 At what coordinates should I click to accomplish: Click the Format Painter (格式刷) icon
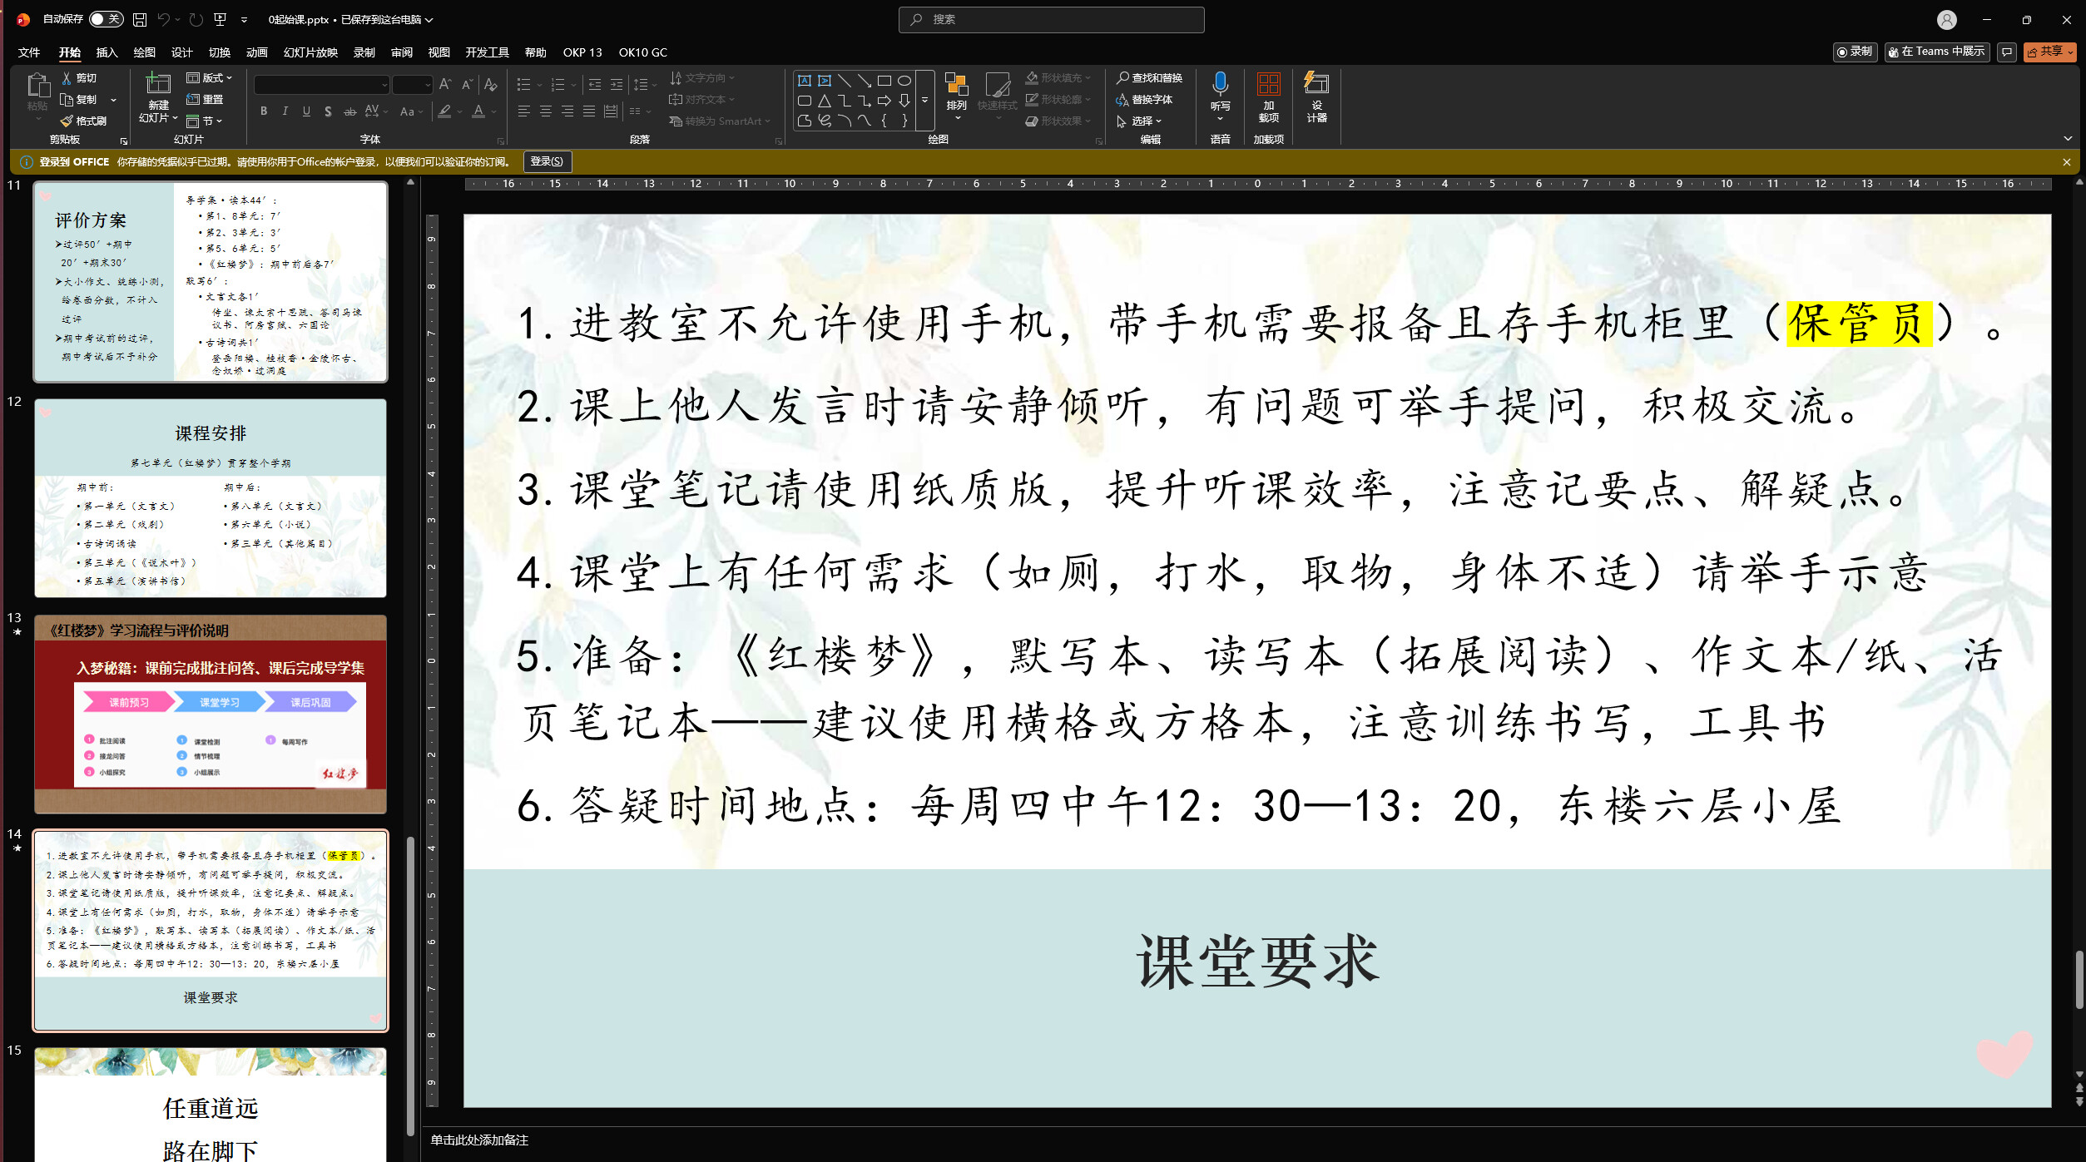click(67, 121)
